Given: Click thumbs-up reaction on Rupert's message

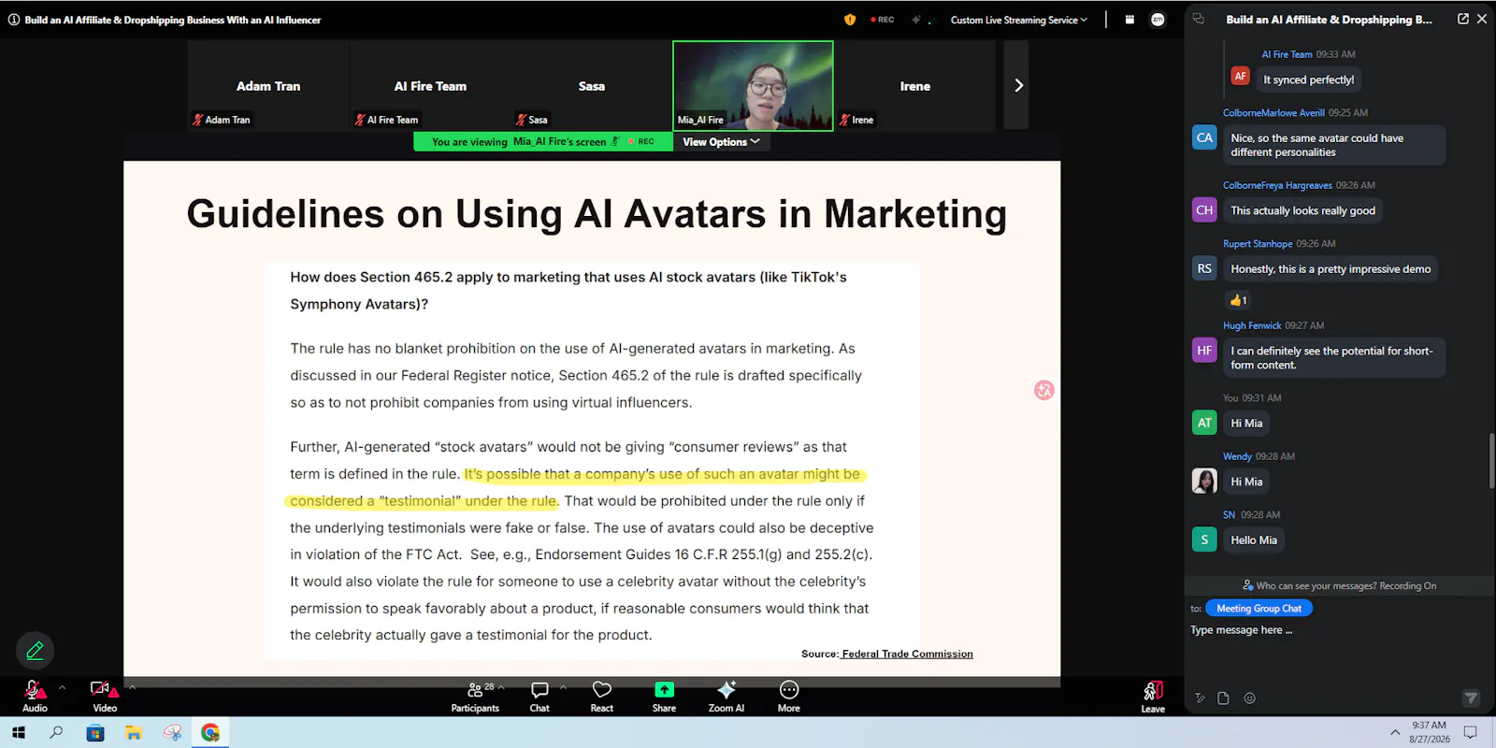Looking at the screenshot, I should click(1238, 300).
